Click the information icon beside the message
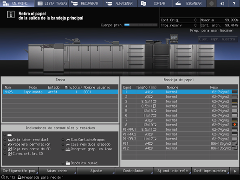 (x=11, y=15)
